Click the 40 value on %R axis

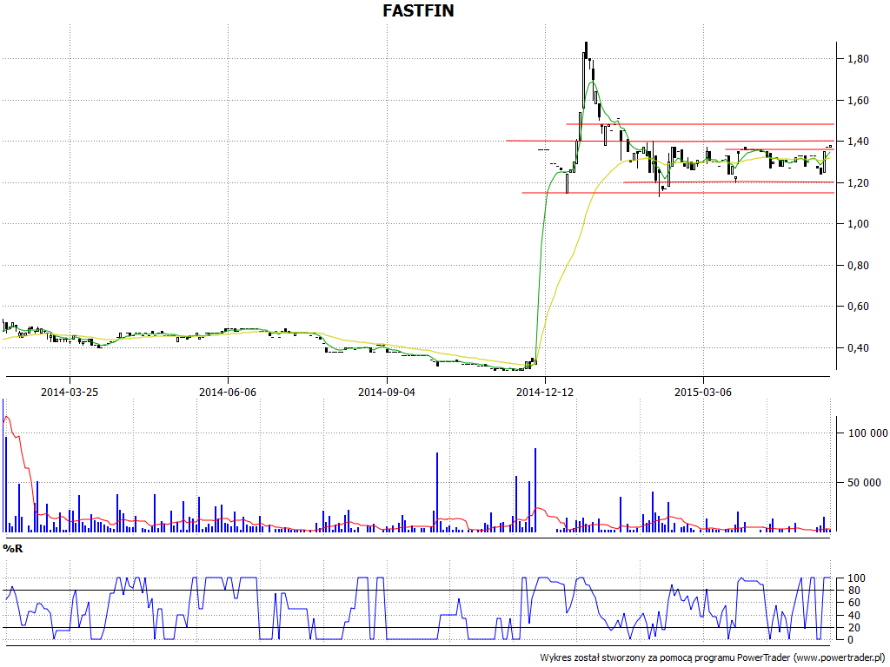(853, 616)
